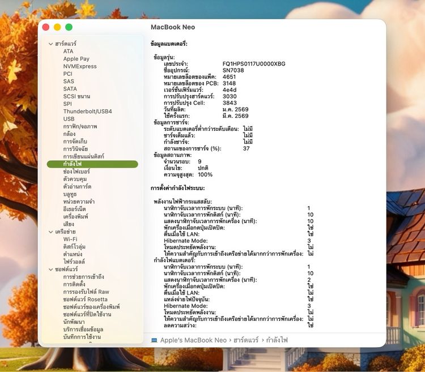The width and height of the screenshot is (425, 372).
Task: Open ตัวควบคุม sidebar entry
Action: pyautogui.click(x=75, y=179)
